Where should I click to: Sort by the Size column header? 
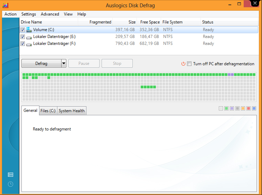click(x=125, y=22)
